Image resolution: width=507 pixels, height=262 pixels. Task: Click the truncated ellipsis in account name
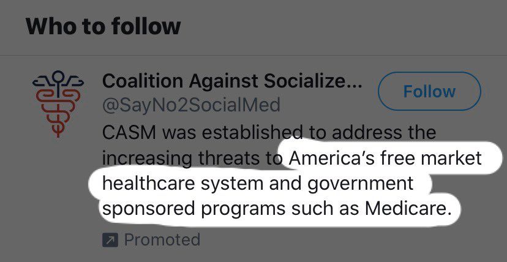353,81
